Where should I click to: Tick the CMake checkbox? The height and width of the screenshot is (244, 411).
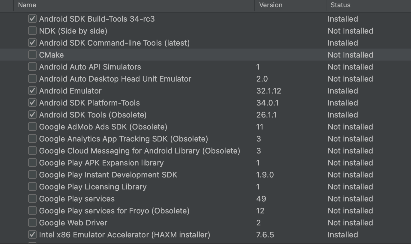point(32,55)
